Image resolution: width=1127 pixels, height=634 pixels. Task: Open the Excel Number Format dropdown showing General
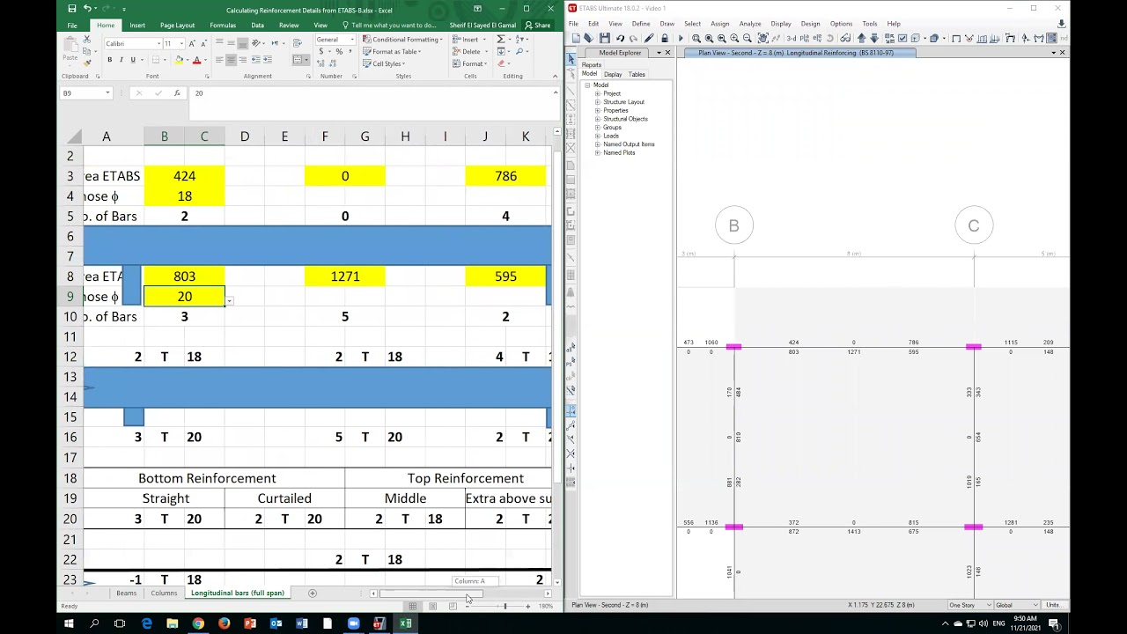point(350,40)
